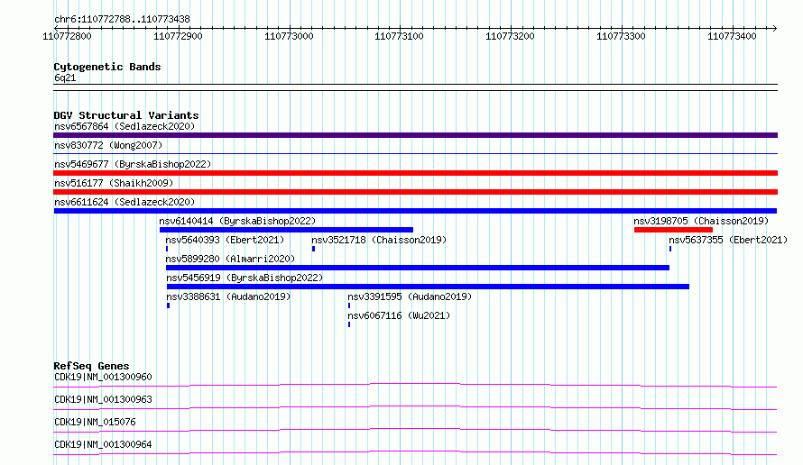The height and width of the screenshot is (465, 803).
Task: Click the 6q21 band label
Action: 65,77
